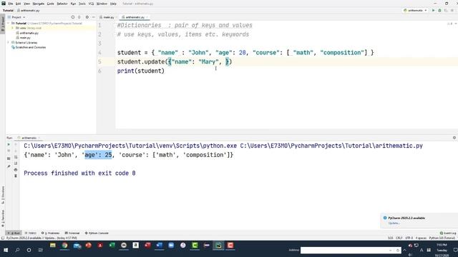This screenshot has height=257, width=458.
Task: Expand the venv folder
Action: pyautogui.click(x=12, y=28)
